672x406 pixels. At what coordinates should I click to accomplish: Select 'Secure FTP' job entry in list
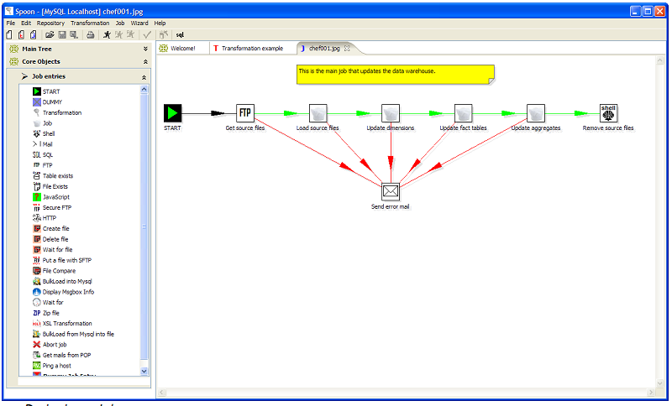(56, 207)
